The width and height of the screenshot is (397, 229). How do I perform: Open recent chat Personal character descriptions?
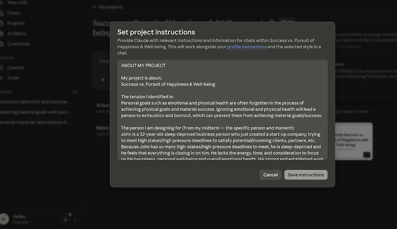36,122
